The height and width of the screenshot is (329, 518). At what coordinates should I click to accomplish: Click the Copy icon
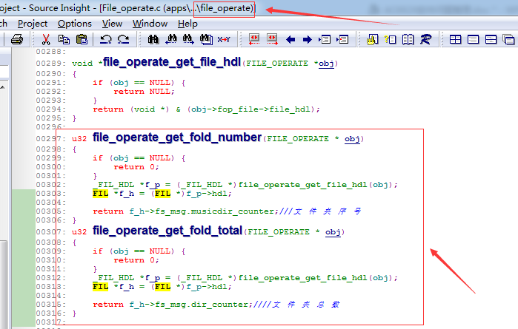coord(64,40)
